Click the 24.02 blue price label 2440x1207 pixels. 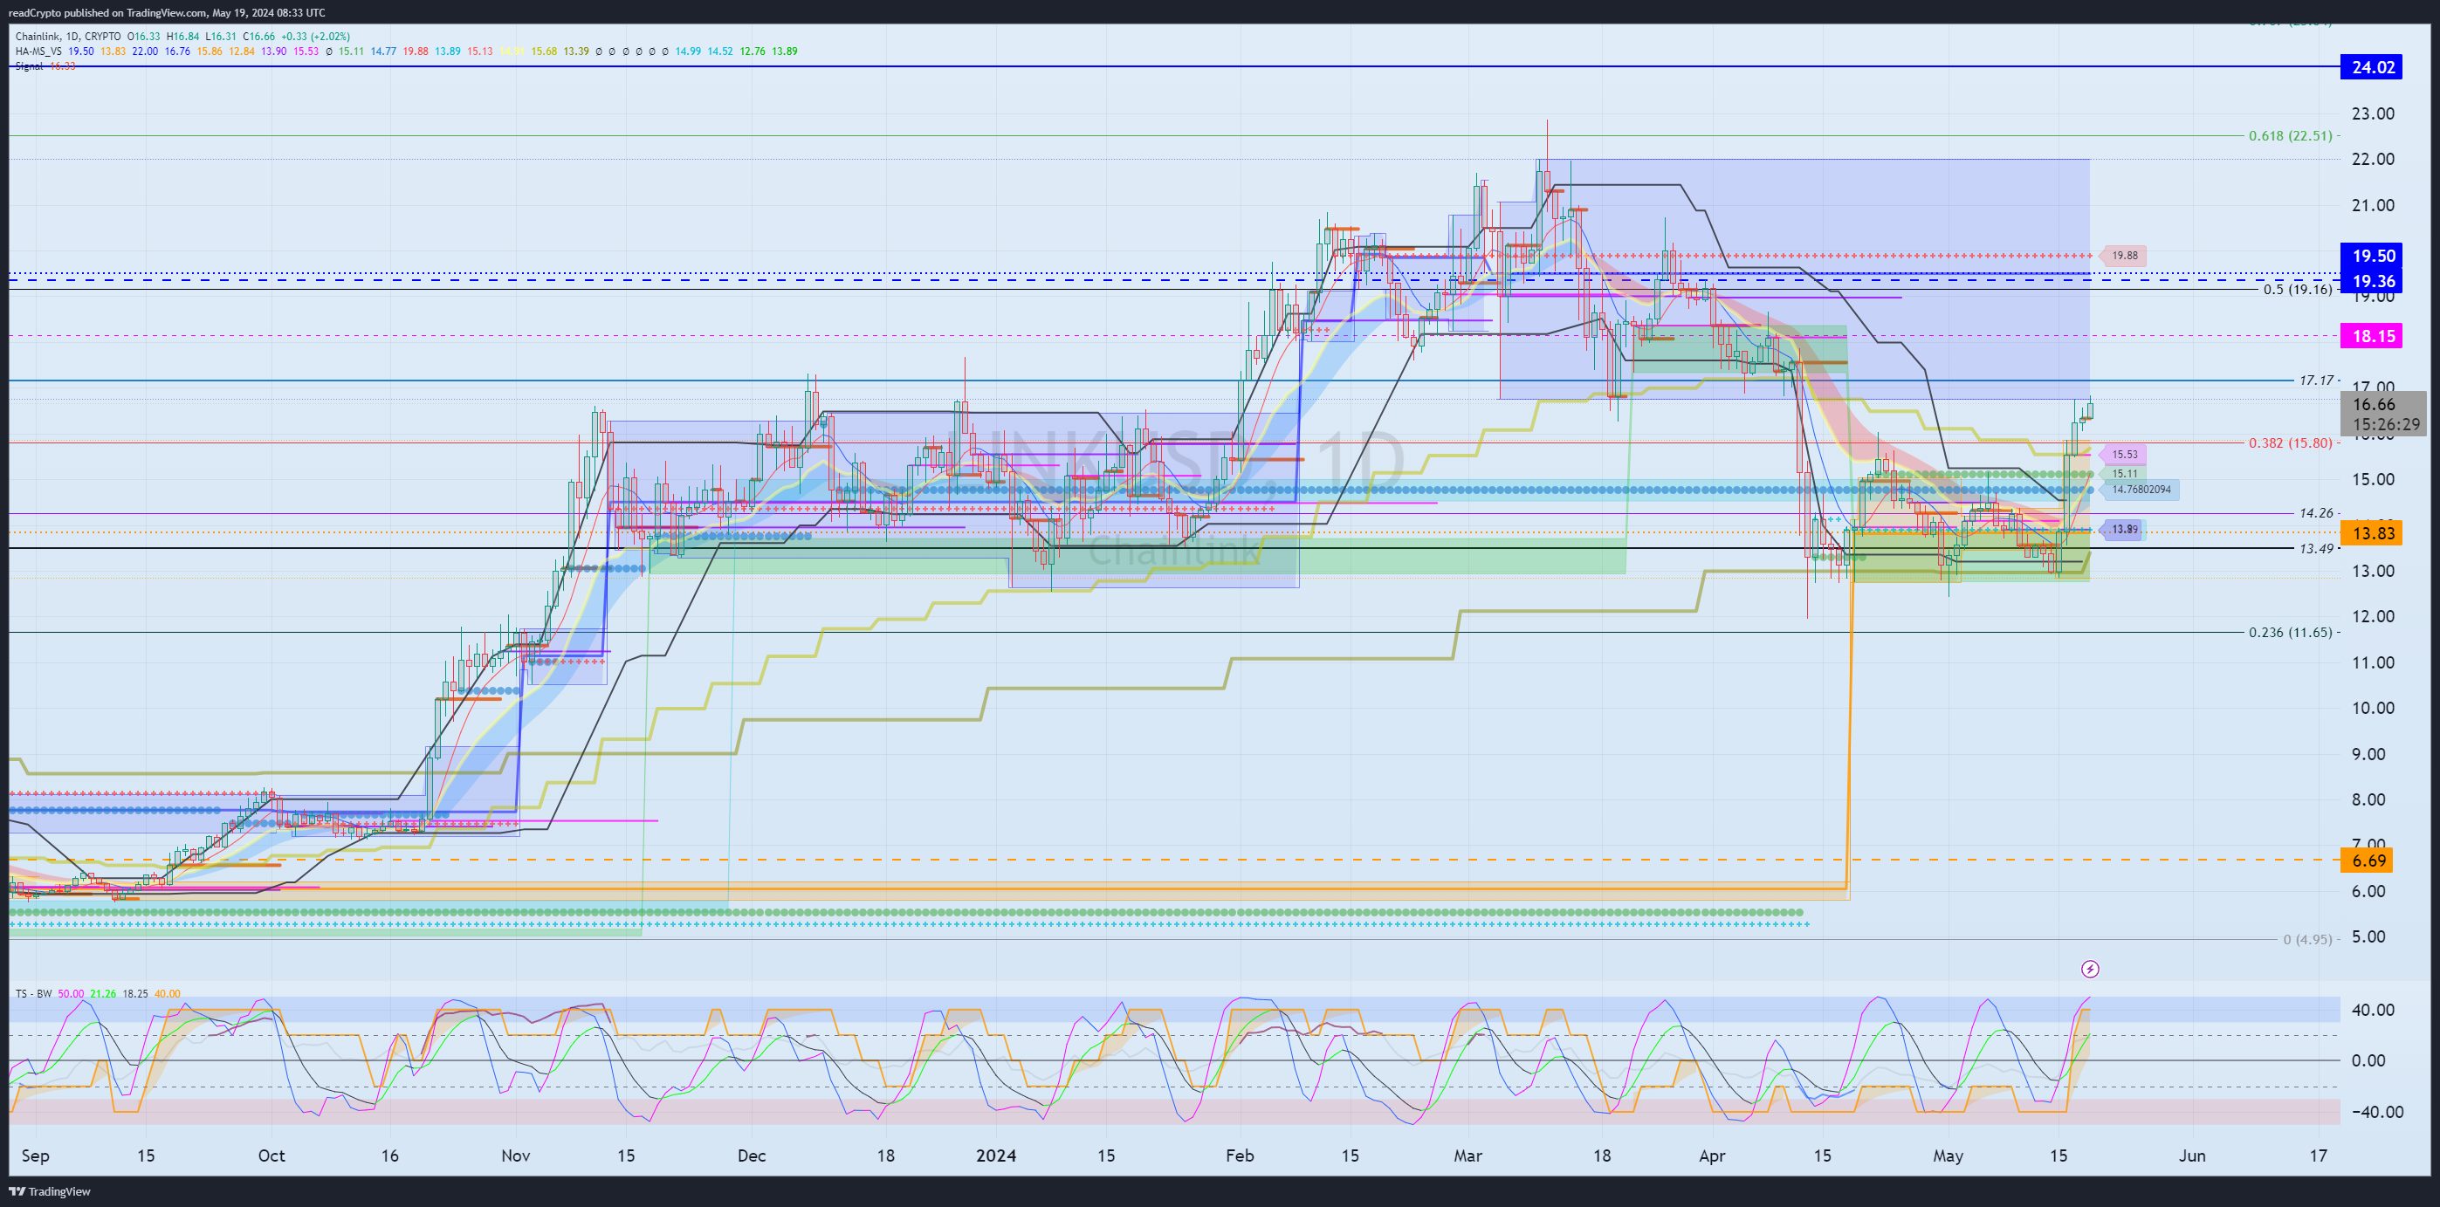pyautogui.click(x=2373, y=67)
